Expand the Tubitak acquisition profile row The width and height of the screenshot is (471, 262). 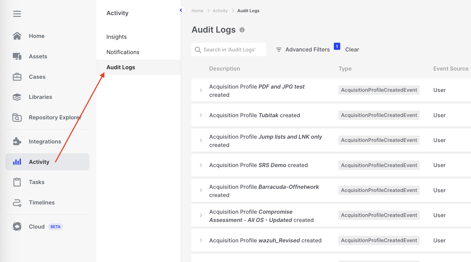click(x=201, y=115)
